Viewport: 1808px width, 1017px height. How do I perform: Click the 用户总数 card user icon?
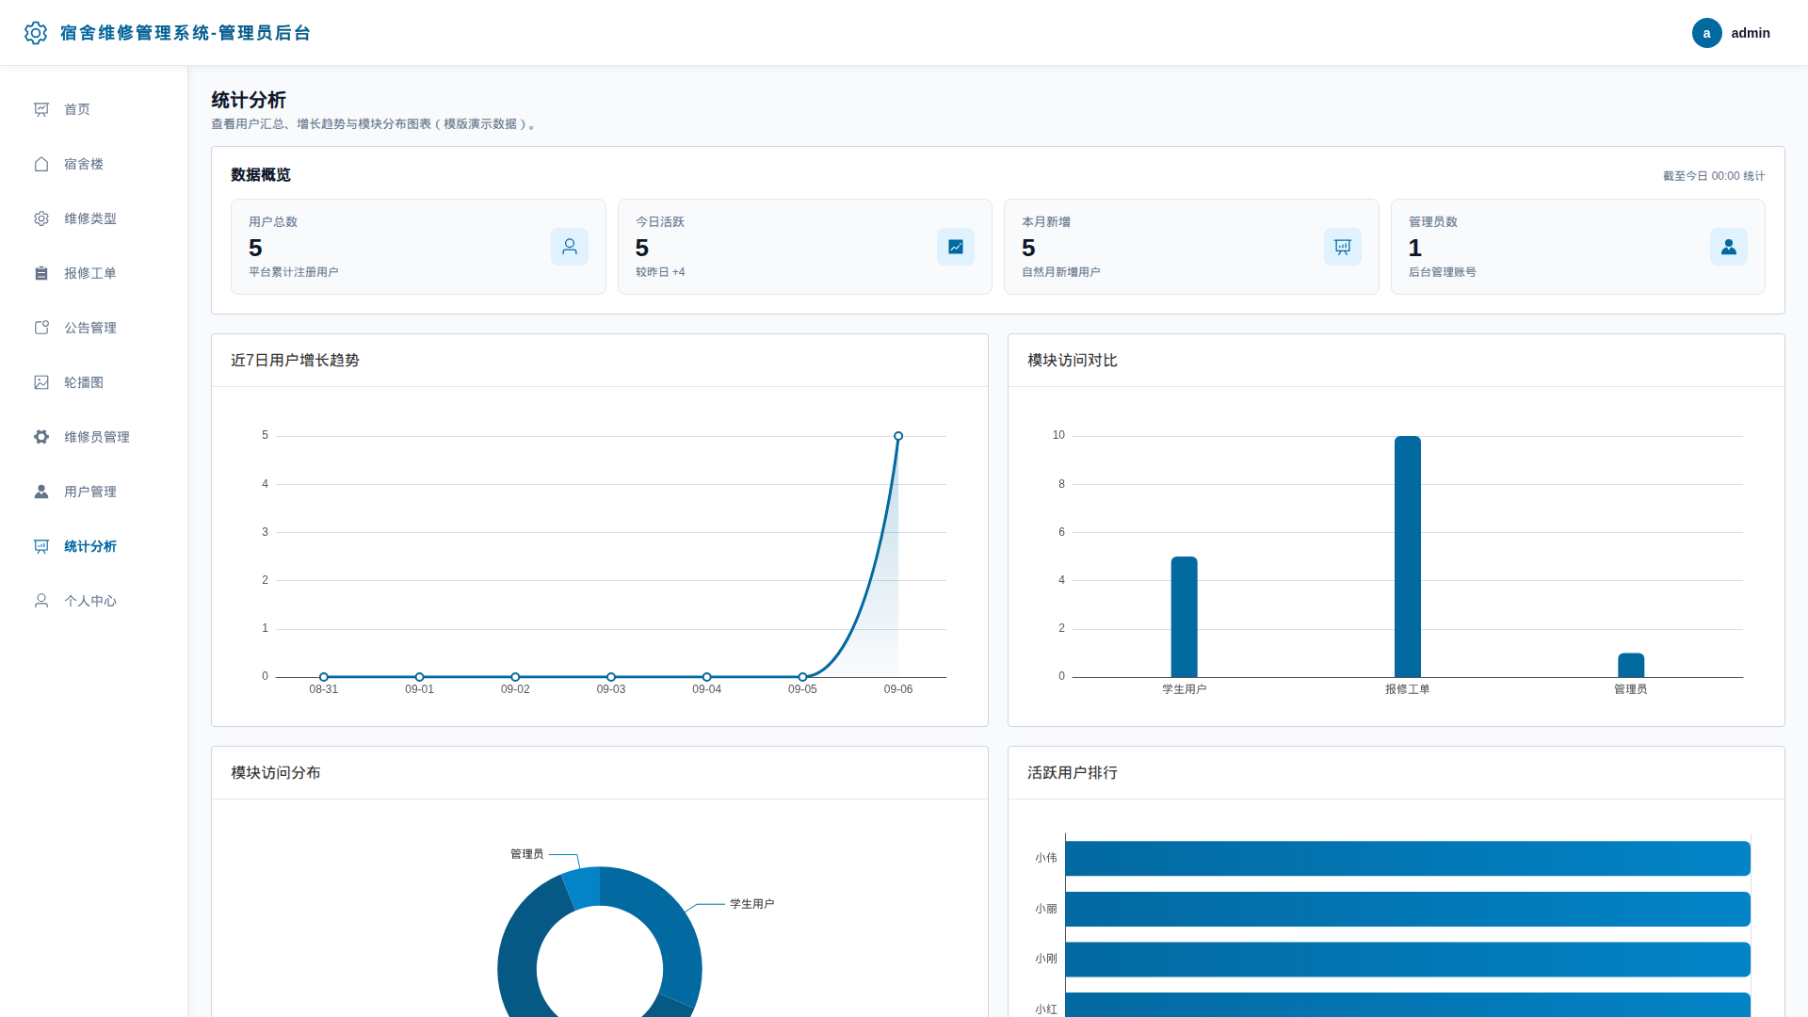point(570,247)
